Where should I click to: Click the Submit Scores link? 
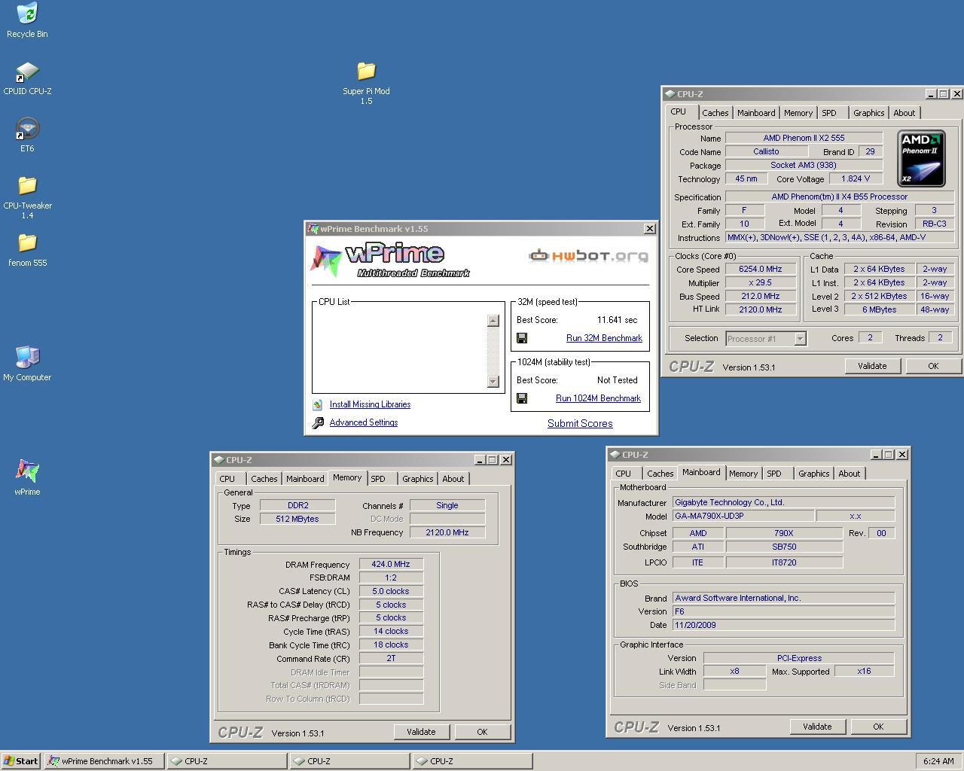(x=580, y=423)
